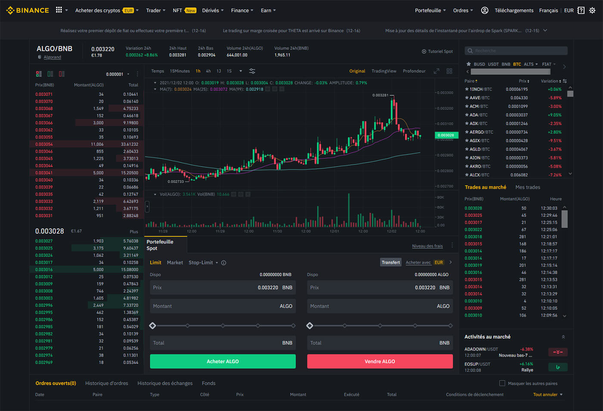Click ADADOWN/USDT red activity icon

[558, 352]
